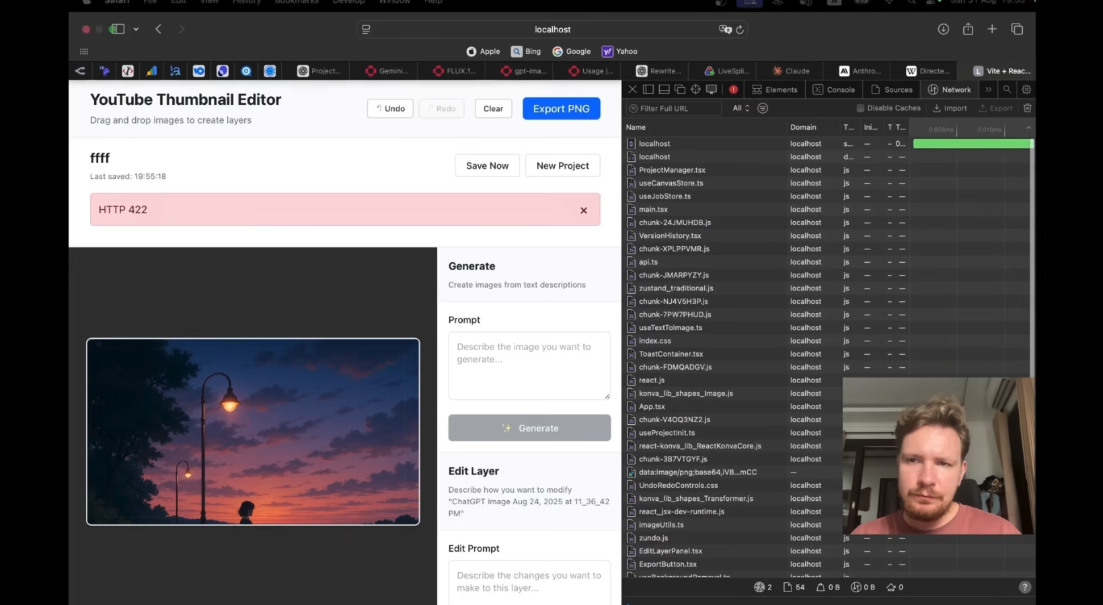The width and height of the screenshot is (1103, 605).
Task: Dock inspector to the bottom icon
Action: tap(664, 89)
